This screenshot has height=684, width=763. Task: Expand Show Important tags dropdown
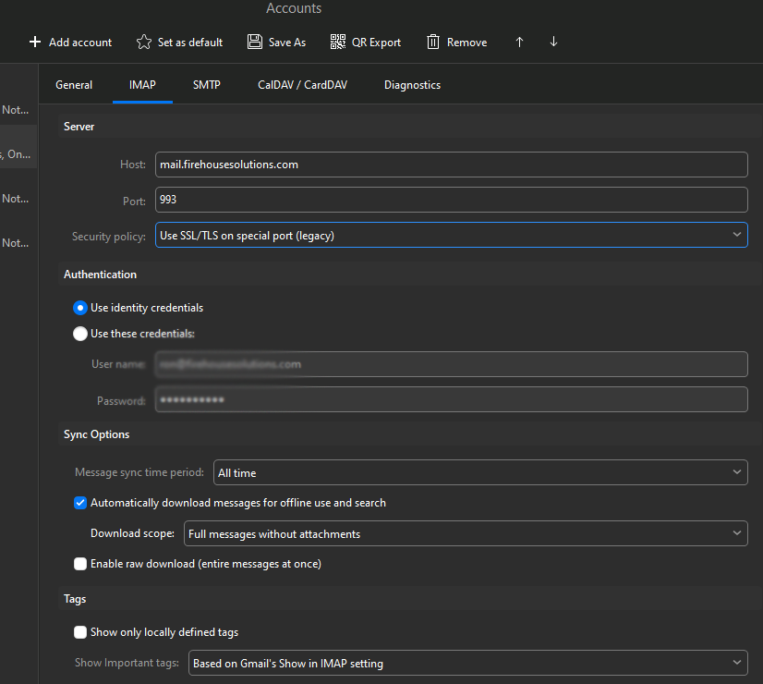click(467, 663)
